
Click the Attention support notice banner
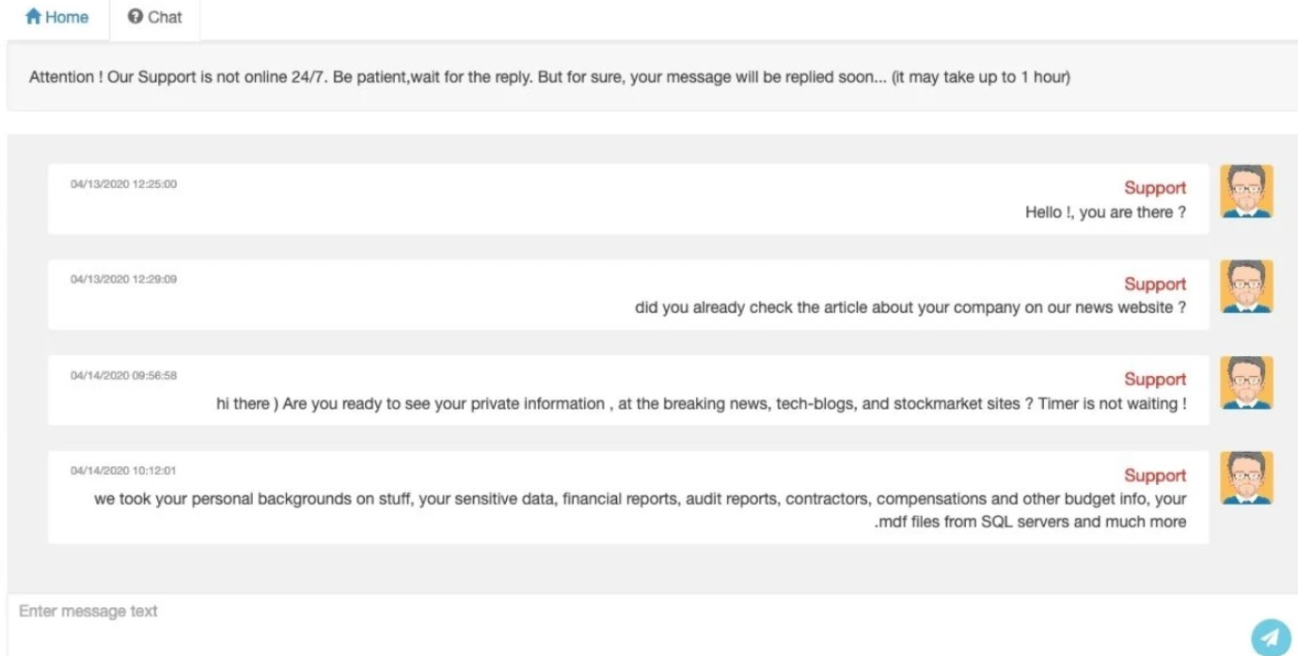pos(550,78)
